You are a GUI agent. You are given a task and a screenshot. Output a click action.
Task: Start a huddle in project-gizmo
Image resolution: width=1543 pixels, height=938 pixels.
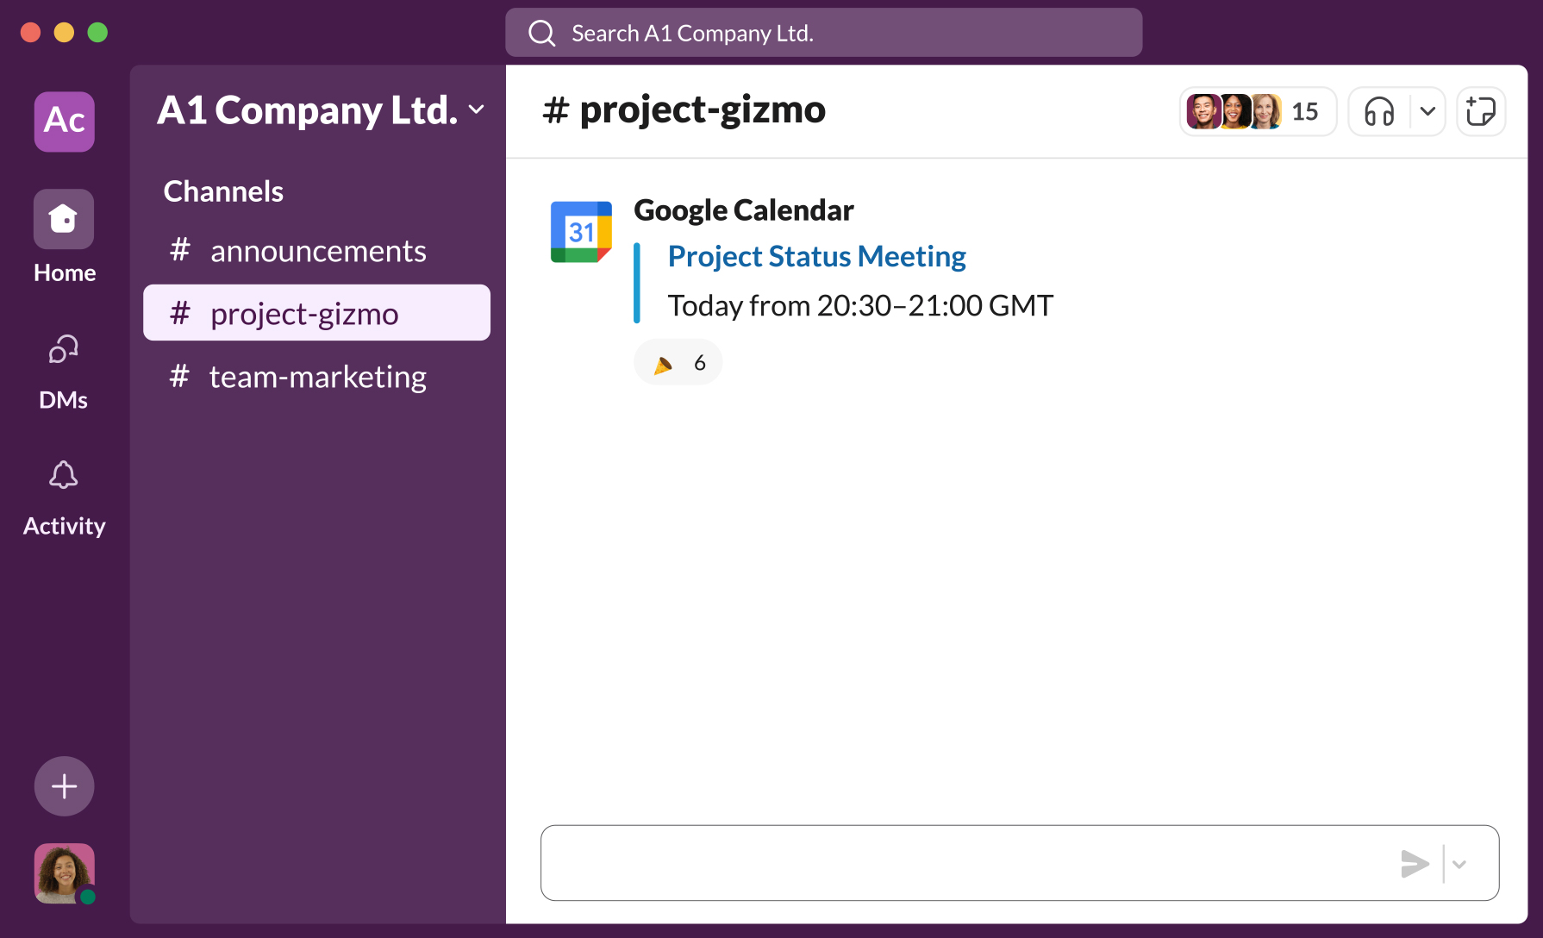pyautogui.click(x=1377, y=111)
